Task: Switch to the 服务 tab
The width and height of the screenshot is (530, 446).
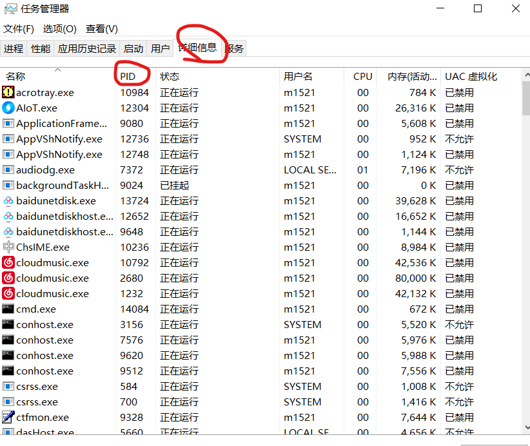Action: pyautogui.click(x=234, y=48)
